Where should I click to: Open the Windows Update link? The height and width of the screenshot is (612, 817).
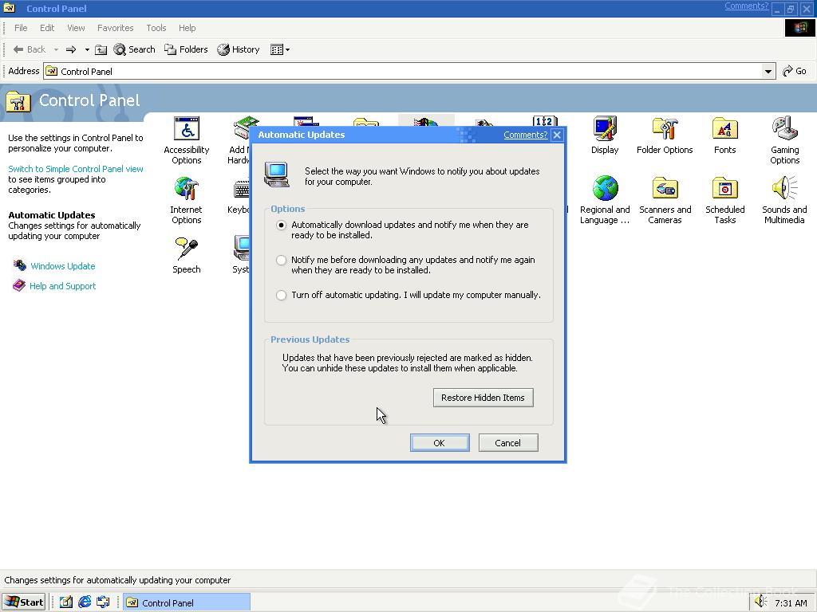coord(62,266)
